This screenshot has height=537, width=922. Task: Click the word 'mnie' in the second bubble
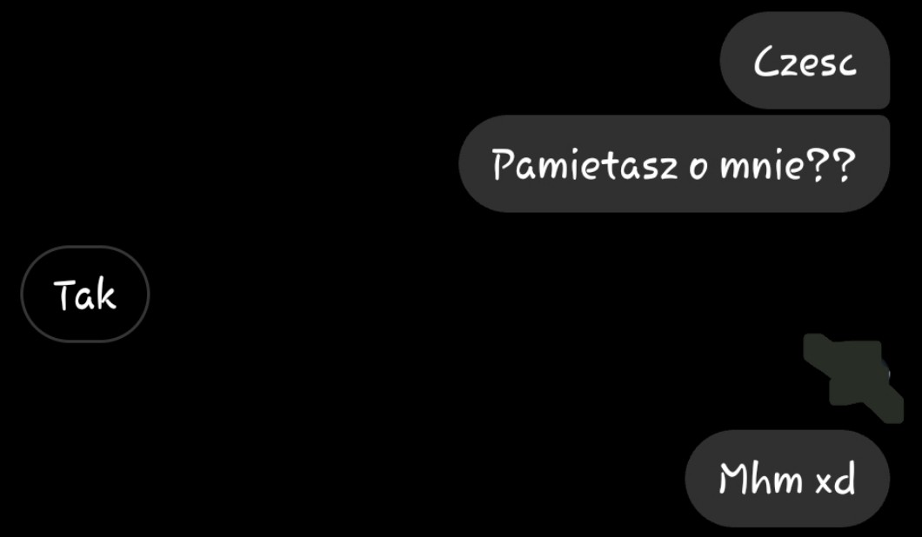point(761,166)
